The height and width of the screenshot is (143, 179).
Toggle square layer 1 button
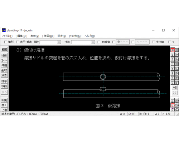coord(173,55)
